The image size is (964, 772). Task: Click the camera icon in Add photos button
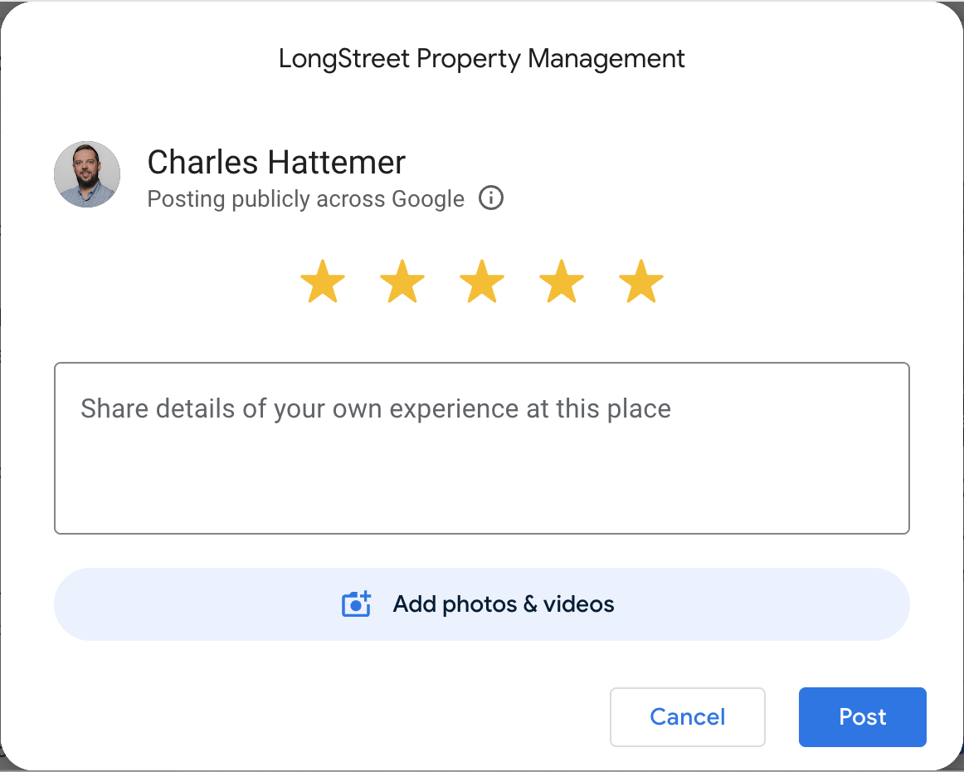[356, 604]
